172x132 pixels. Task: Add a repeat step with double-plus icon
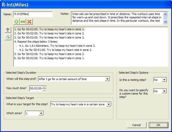tap(23, 22)
